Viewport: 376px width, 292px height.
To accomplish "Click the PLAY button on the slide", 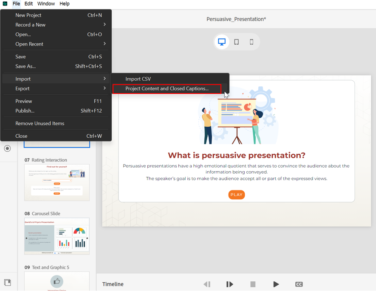I will 236,195.
